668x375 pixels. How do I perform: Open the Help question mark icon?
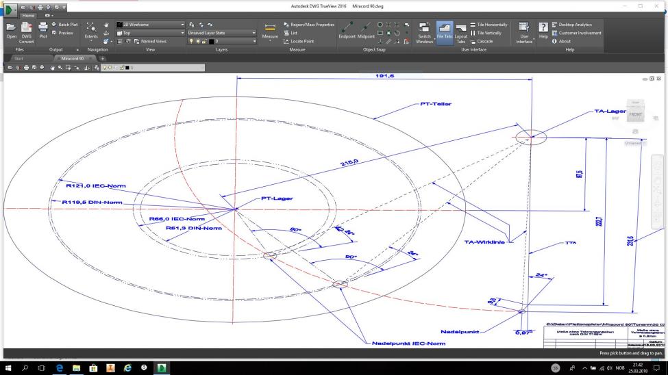pos(543,28)
